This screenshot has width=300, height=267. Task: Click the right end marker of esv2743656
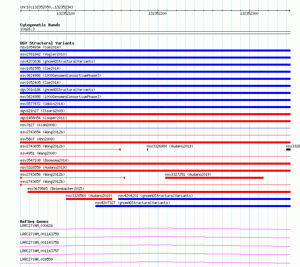(124, 178)
